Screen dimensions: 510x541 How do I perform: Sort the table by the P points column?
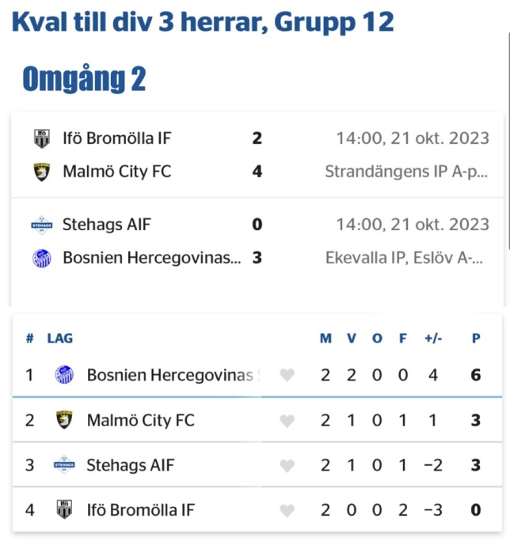click(x=476, y=339)
